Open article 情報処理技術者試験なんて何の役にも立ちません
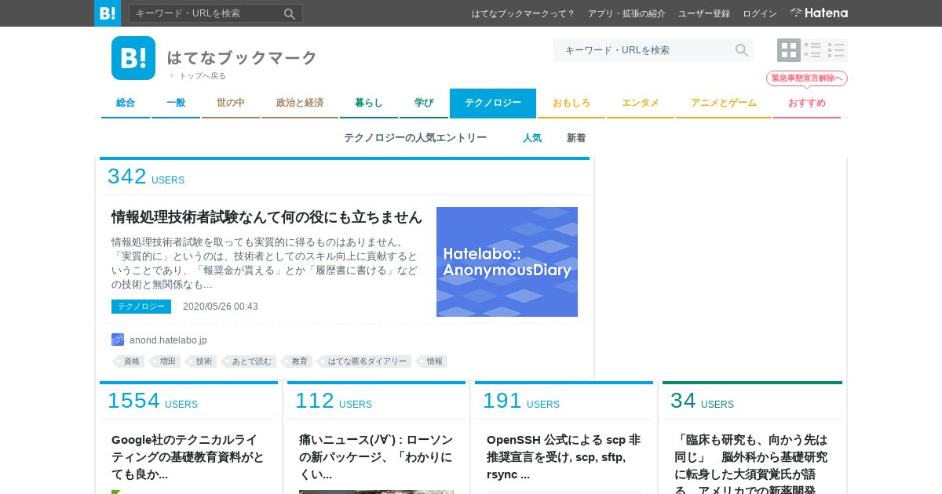This screenshot has height=494, width=942. 267,217
